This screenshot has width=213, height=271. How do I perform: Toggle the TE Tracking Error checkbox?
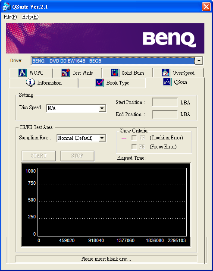point(134,138)
